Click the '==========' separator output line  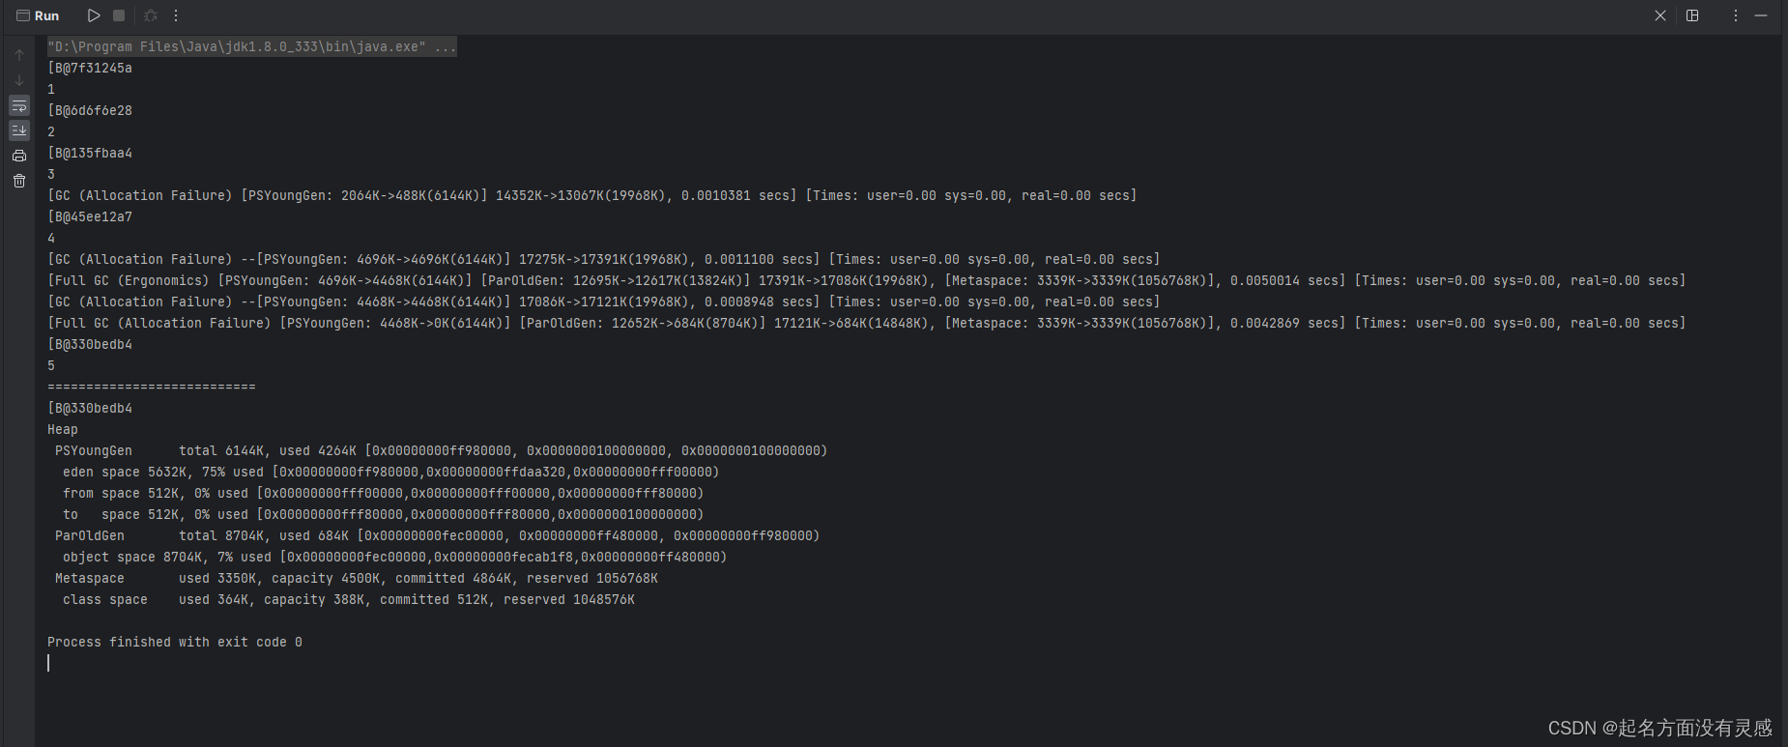tap(152, 387)
